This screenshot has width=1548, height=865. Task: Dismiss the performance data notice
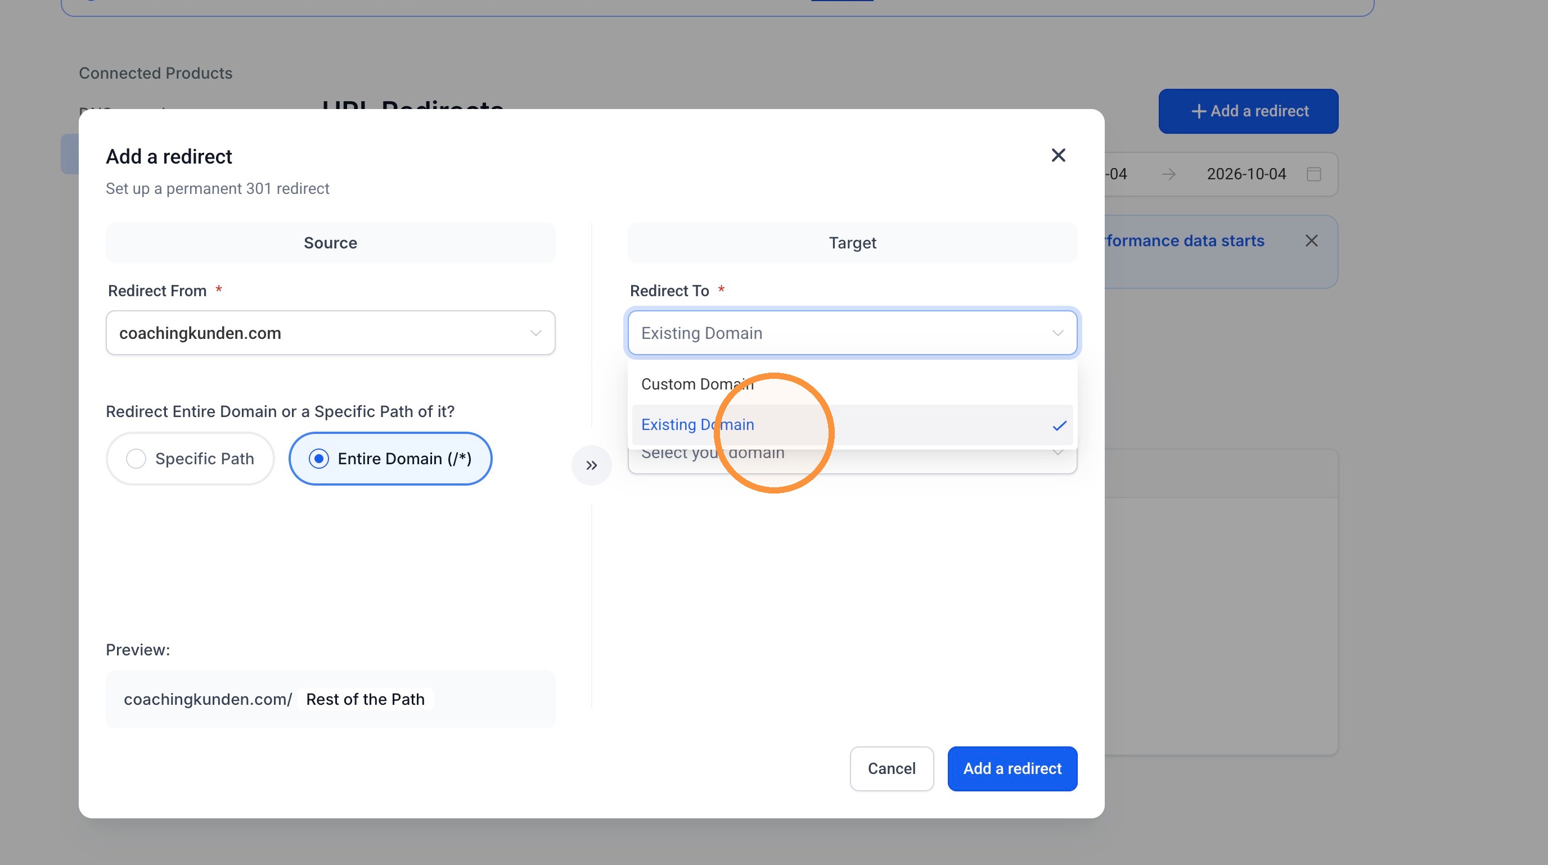click(1312, 241)
